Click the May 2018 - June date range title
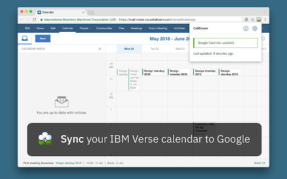287x179 pixels. tap(170, 39)
